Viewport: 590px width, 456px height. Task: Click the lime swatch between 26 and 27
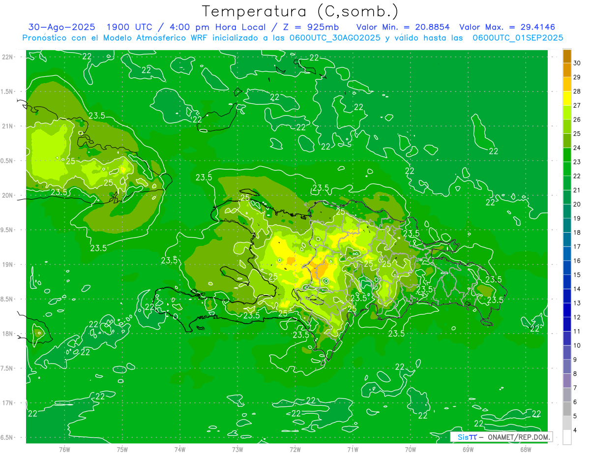tap(567, 113)
